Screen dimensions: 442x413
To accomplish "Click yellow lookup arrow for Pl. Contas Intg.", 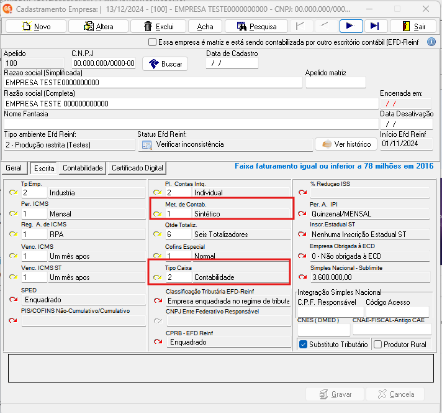I will coord(158,192).
